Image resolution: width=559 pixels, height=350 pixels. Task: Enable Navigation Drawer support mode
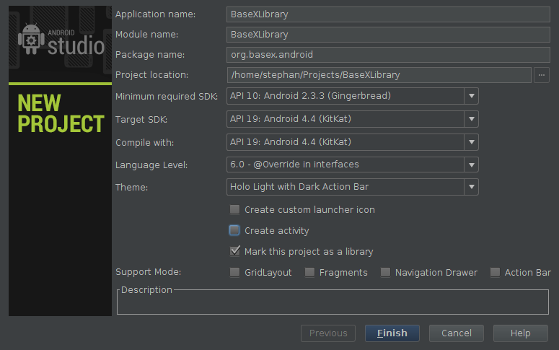385,273
